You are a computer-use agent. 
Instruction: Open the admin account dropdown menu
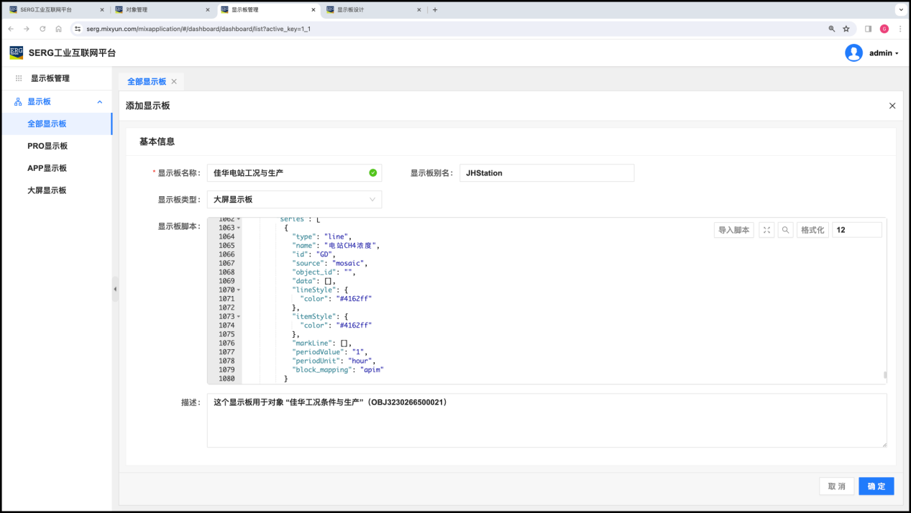[x=884, y=53]
